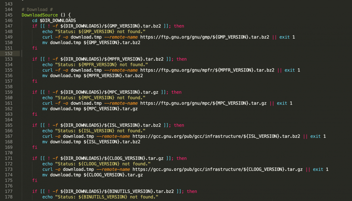Click the GMP 'not found' echo string
Image resolution: width=352 pixels, height=201 pixels.
pyautogui.click(x=100, y=32)
